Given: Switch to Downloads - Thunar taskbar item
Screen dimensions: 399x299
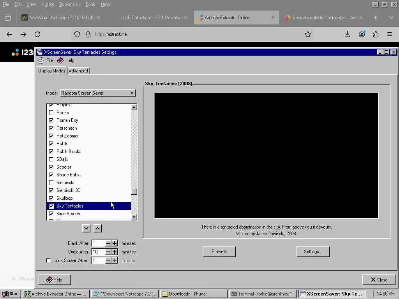Looking at the screenshot, I should (193, 294).
